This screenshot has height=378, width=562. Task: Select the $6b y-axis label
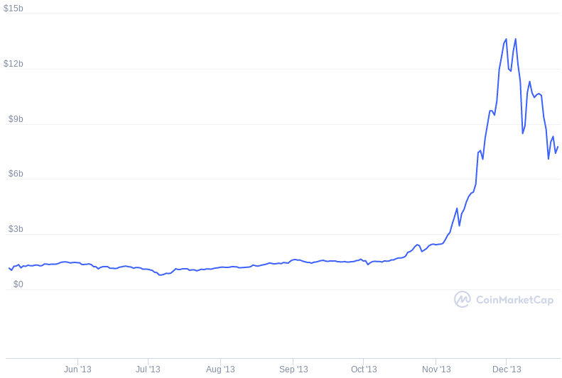point(16,174)
